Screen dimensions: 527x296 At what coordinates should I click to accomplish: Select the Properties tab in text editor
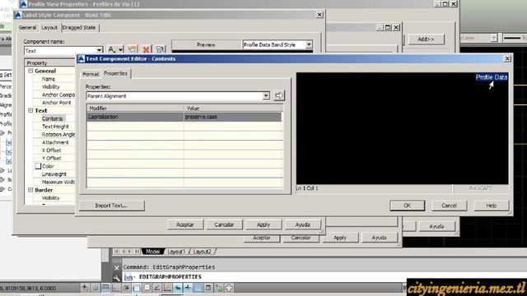(115, 73)
